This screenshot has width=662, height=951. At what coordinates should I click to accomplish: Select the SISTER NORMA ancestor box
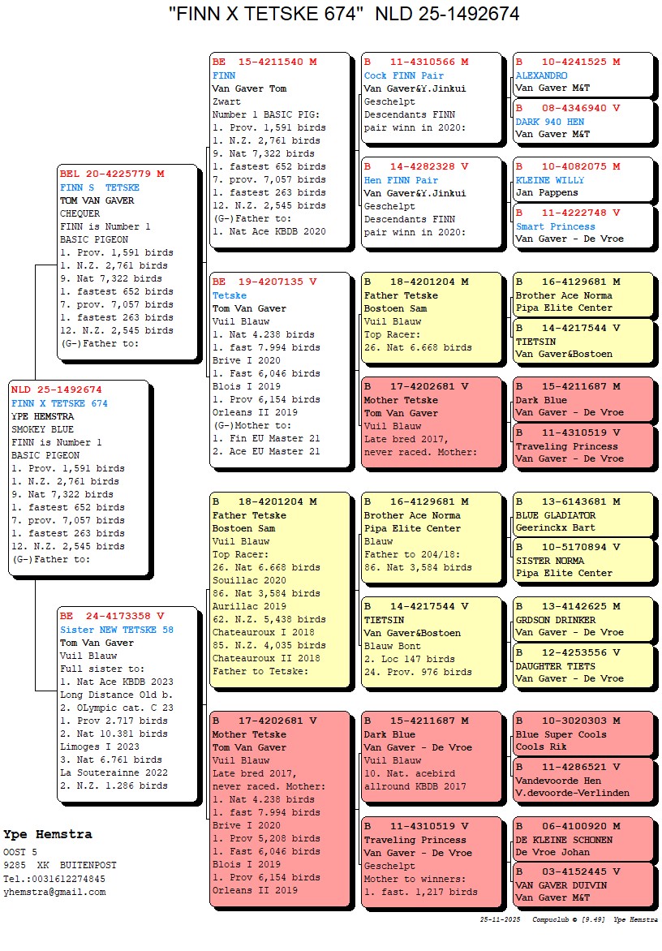pyautogui.click(x=582, y=561)
